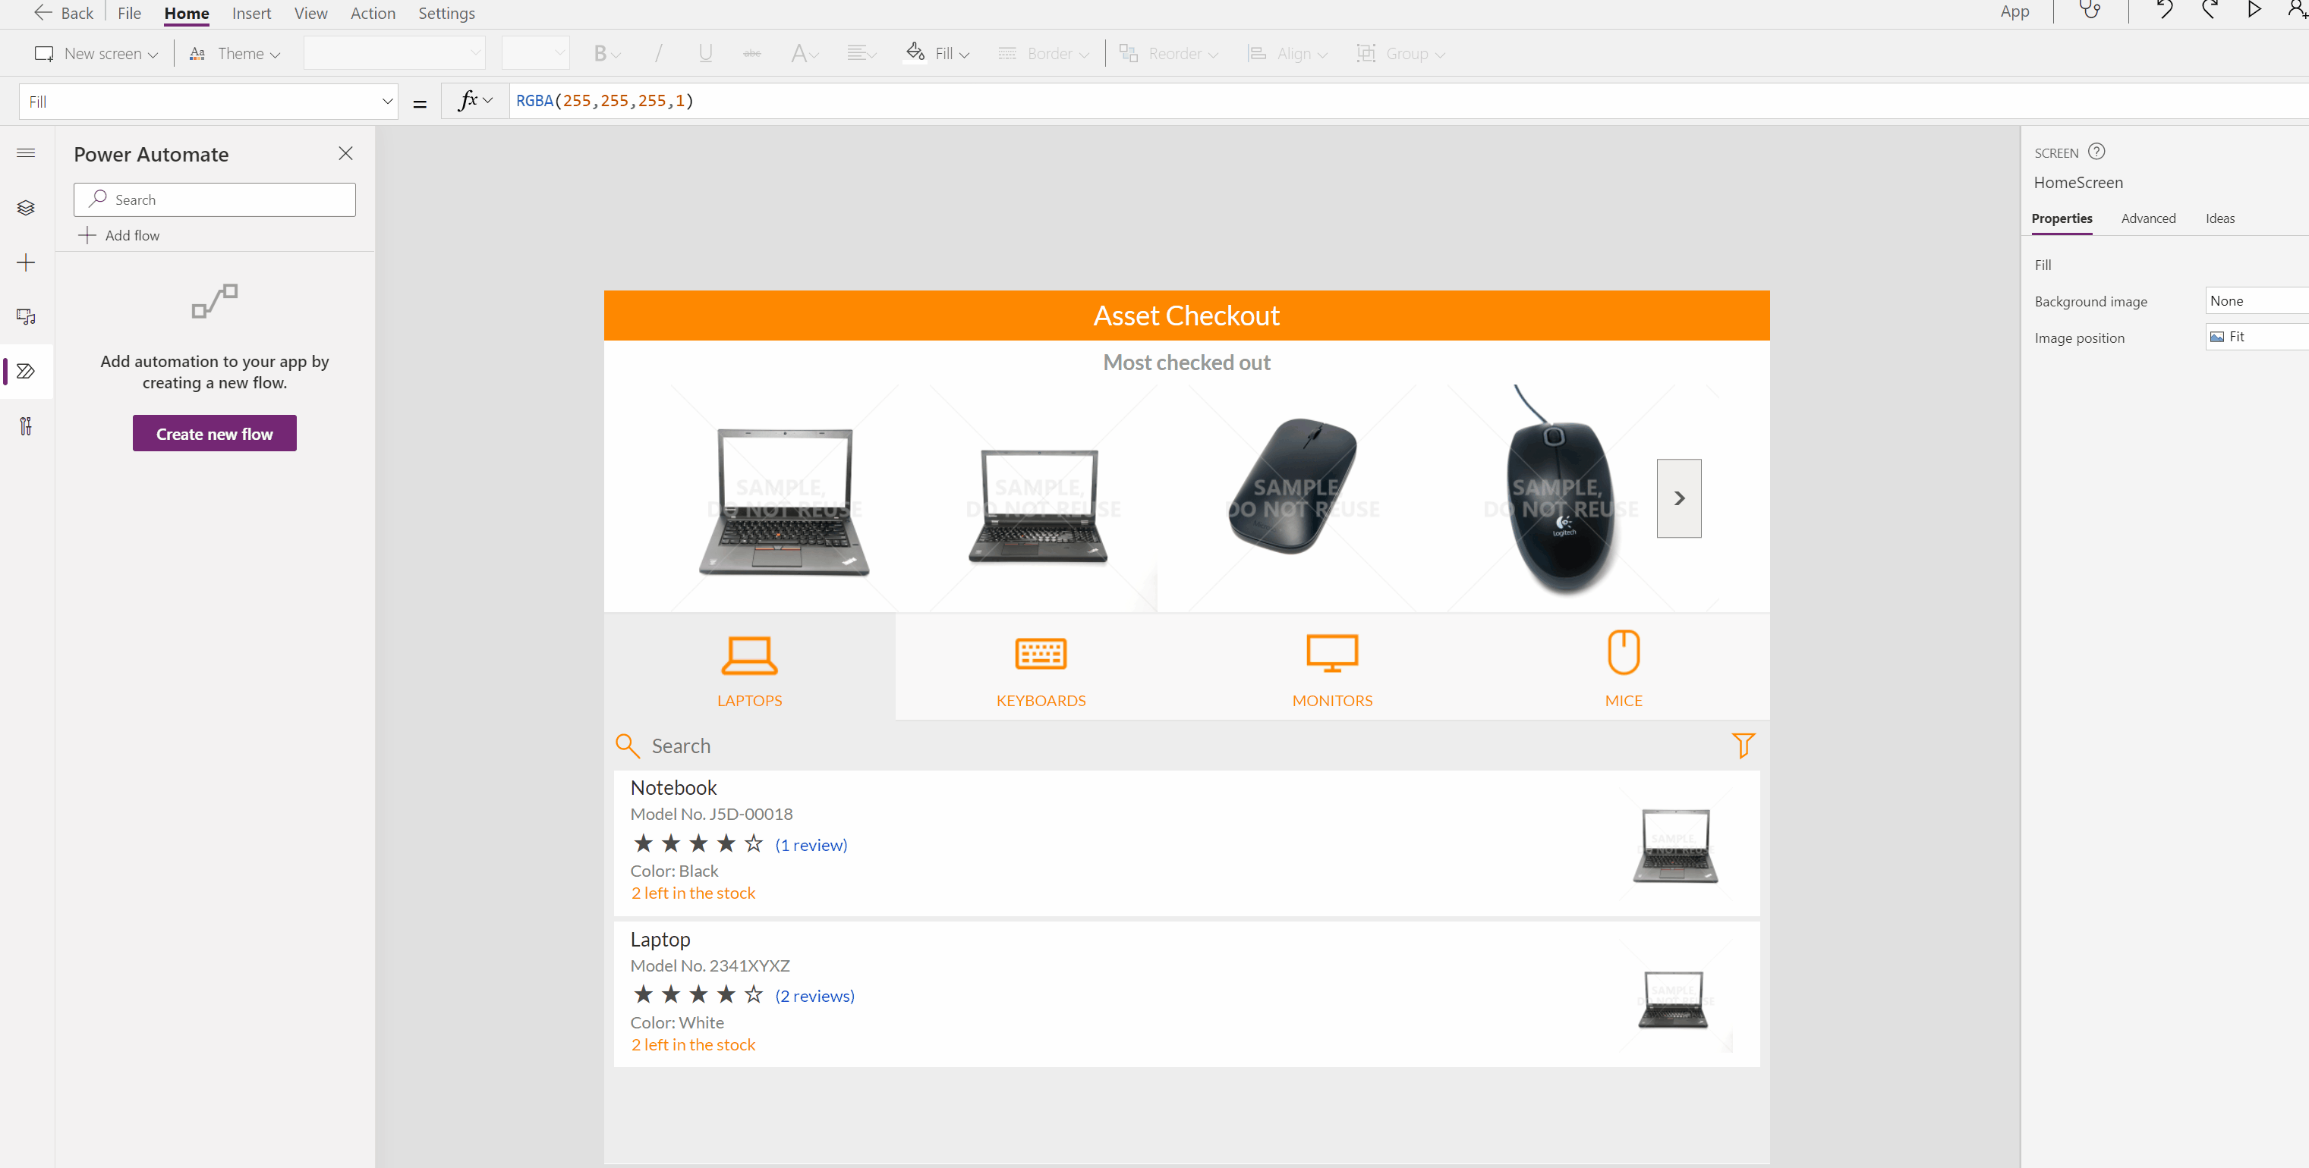Image resolution: width=2309 pixels, height=1168 pixels.
Task: Click the orange filter funnel icon
Action: [1743, 746]
